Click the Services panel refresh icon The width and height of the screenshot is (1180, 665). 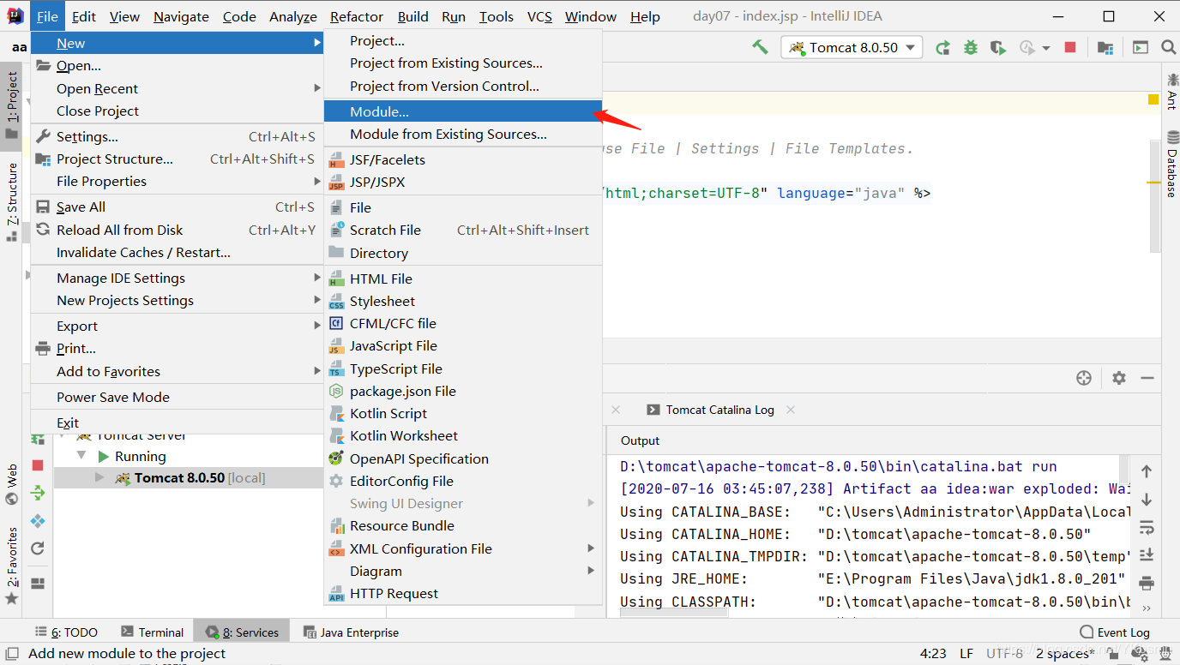point(38,548)
